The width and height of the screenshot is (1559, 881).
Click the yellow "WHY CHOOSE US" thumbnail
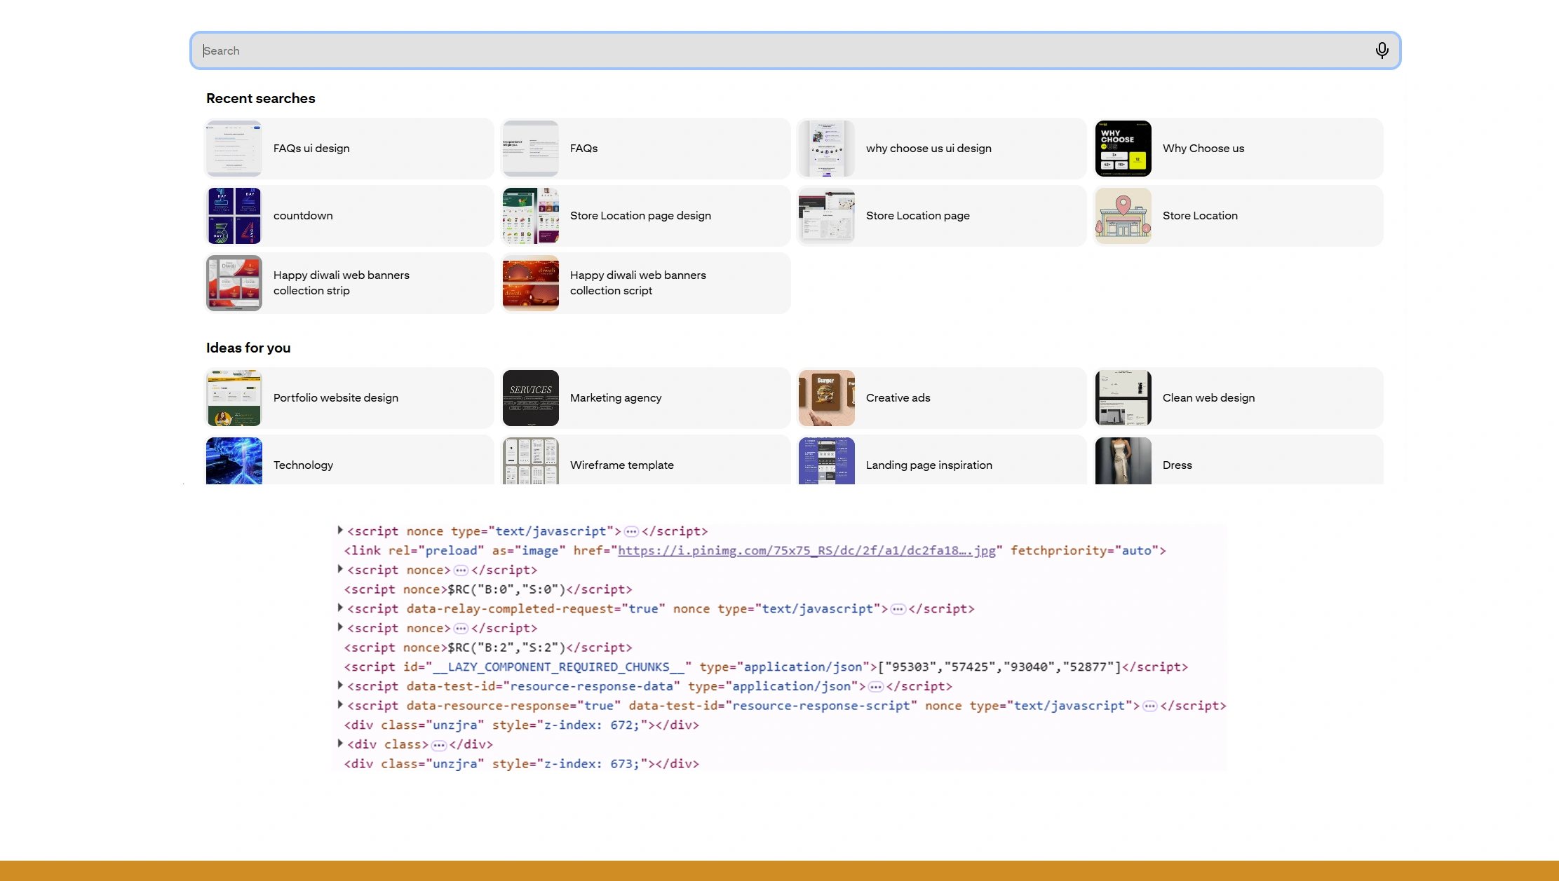point(1123,148)
